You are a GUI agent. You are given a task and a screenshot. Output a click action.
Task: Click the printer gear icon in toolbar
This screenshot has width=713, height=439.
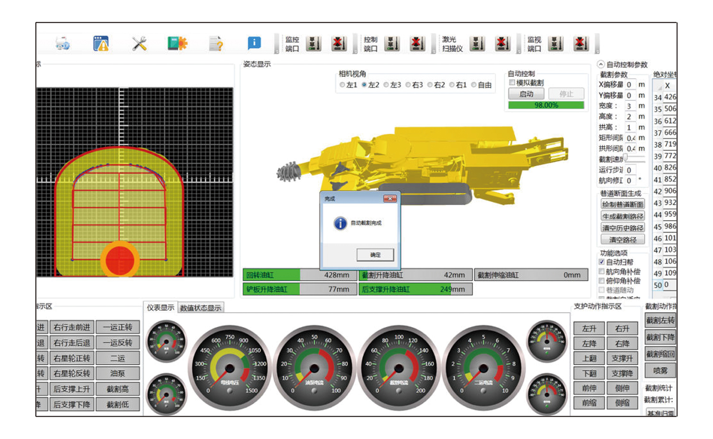pyautogui.click(x=63, y=44)
